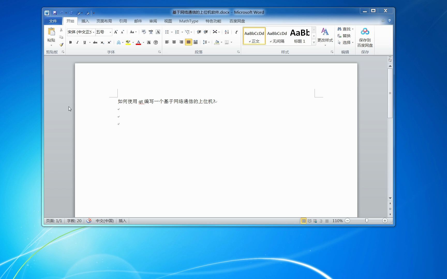
Task: Switch to the MathType tab
Action: [x=189, y=21]
